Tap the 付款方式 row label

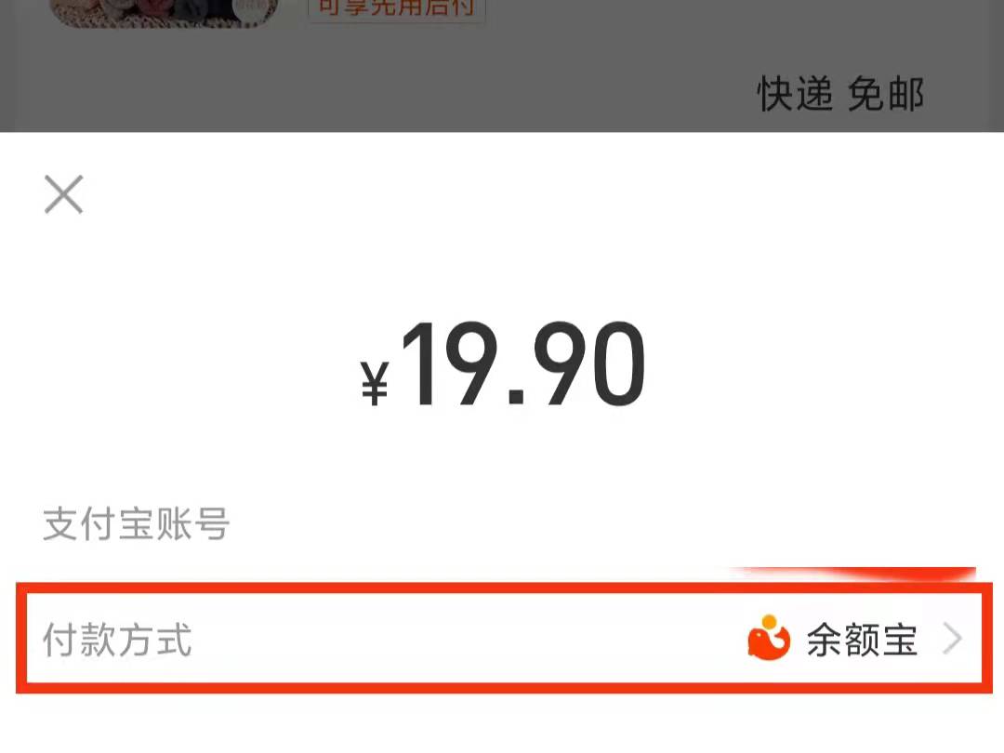coord(117,640)
